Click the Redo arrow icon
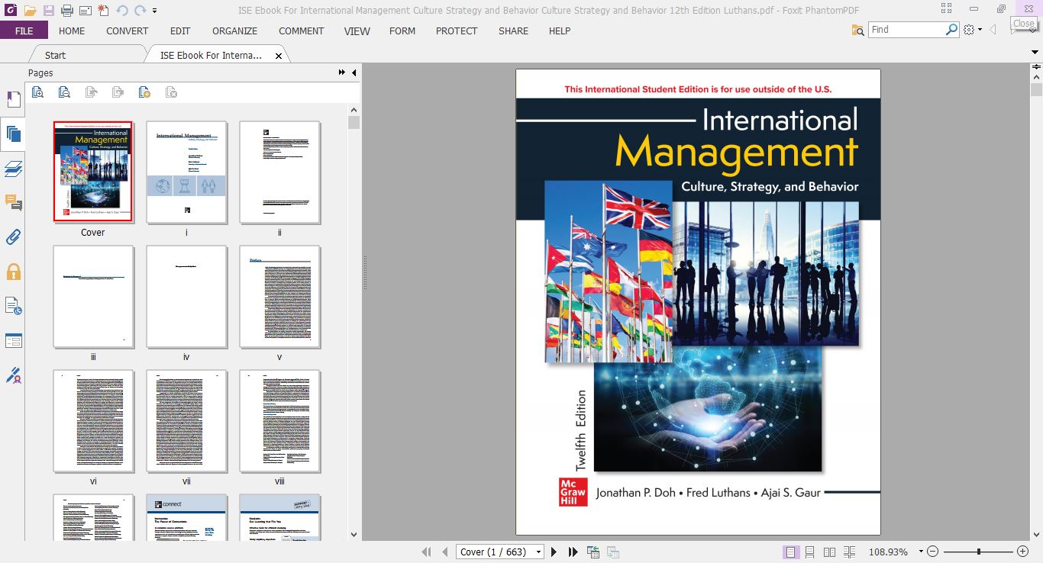Screen dimensions: 1043x563 tap(140, 11)
